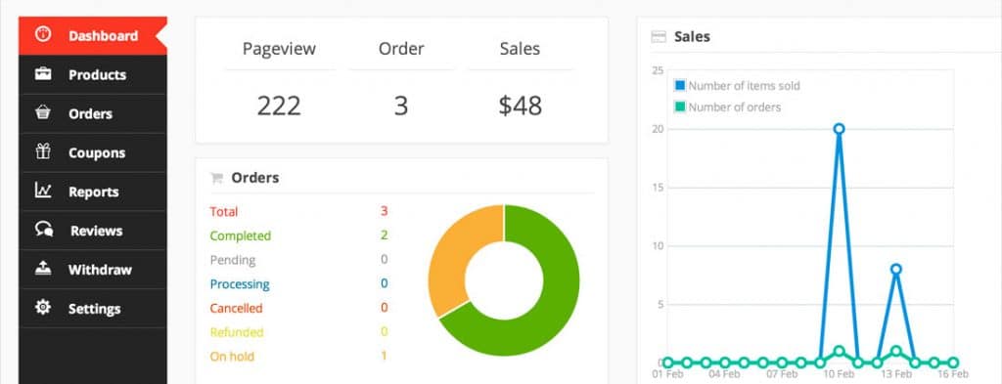Screen dimensions: 1002x384
Task: Click the Dashboard speedometer icon
Action: (43, 34)
